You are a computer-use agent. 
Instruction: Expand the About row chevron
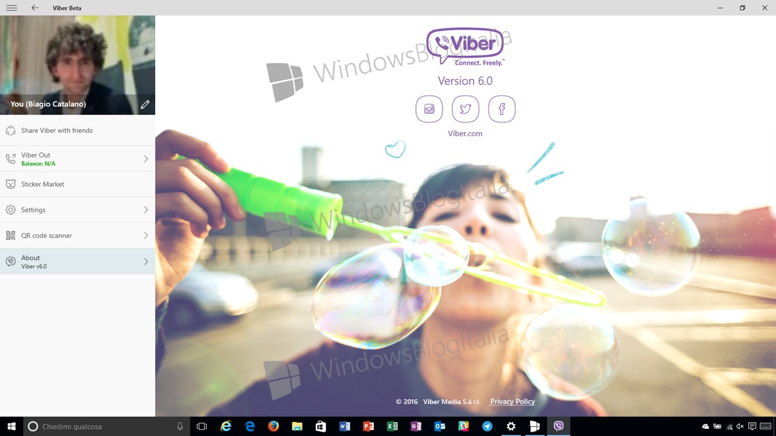pos(146,262)
